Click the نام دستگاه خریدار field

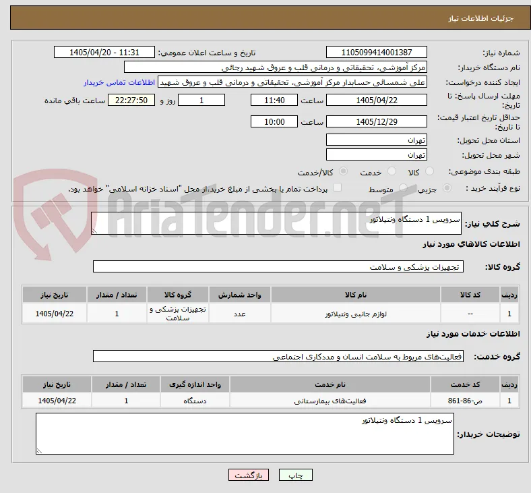(276, 67)
